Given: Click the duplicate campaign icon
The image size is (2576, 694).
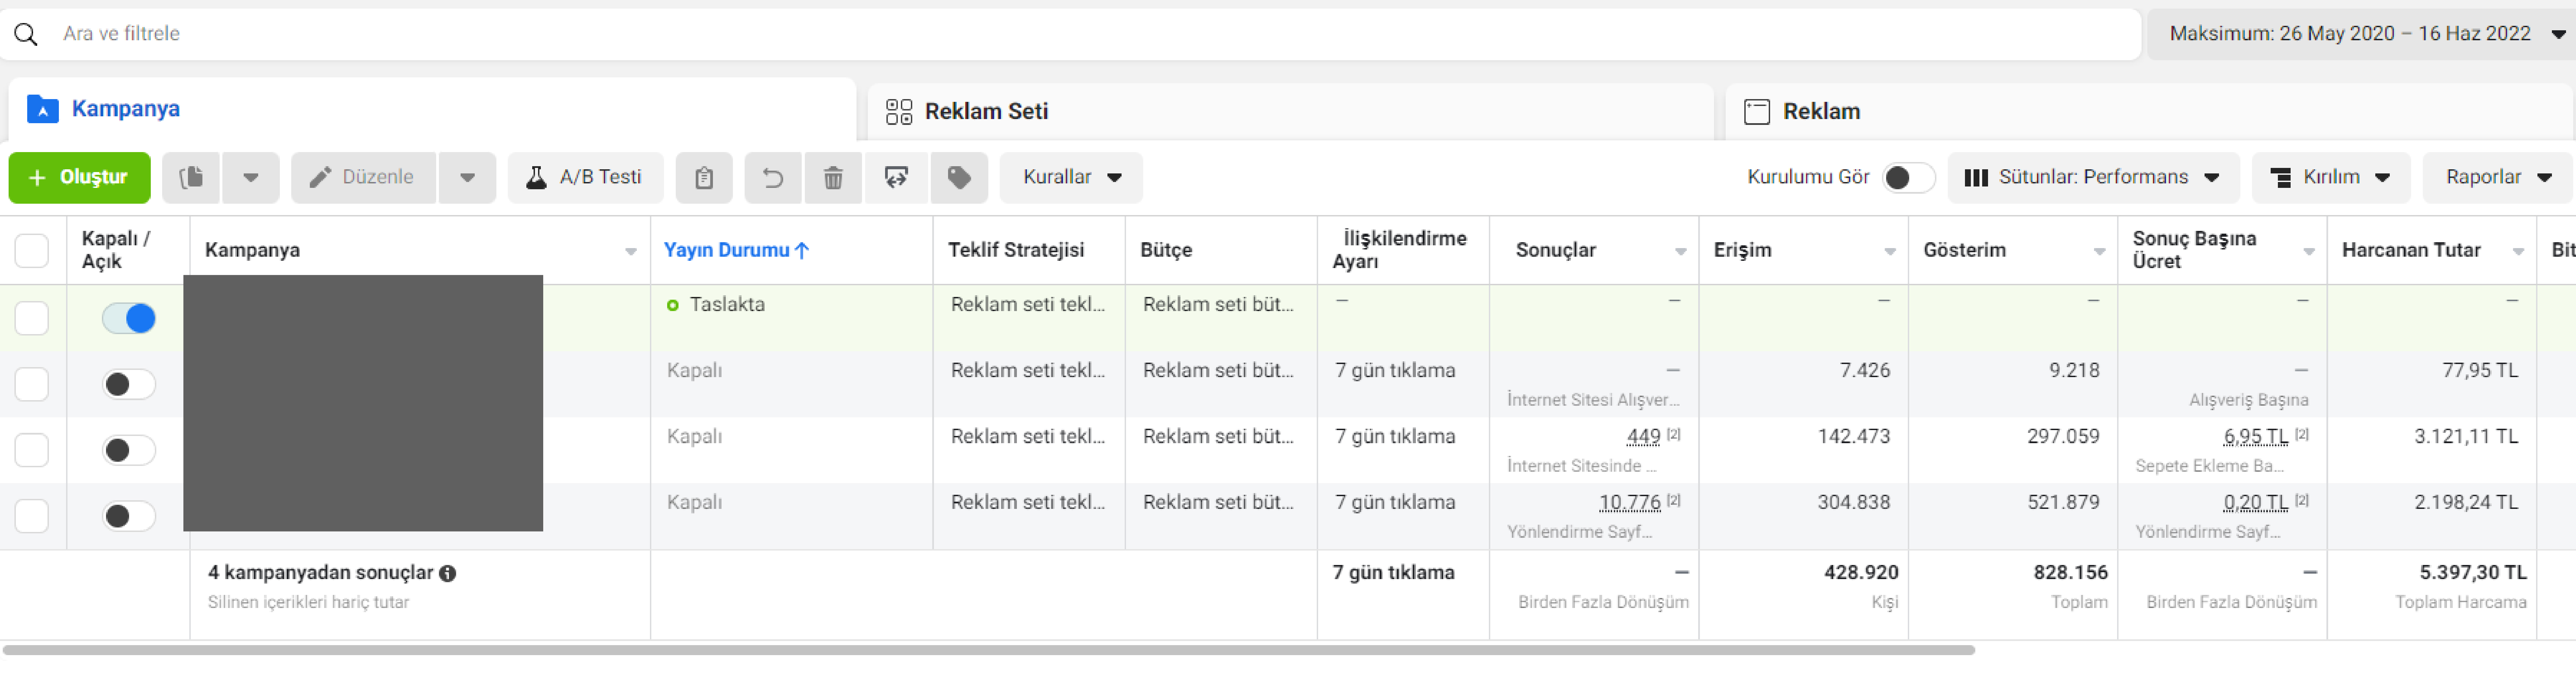Looking at the screenshot, I should click(x=191, y=177).
